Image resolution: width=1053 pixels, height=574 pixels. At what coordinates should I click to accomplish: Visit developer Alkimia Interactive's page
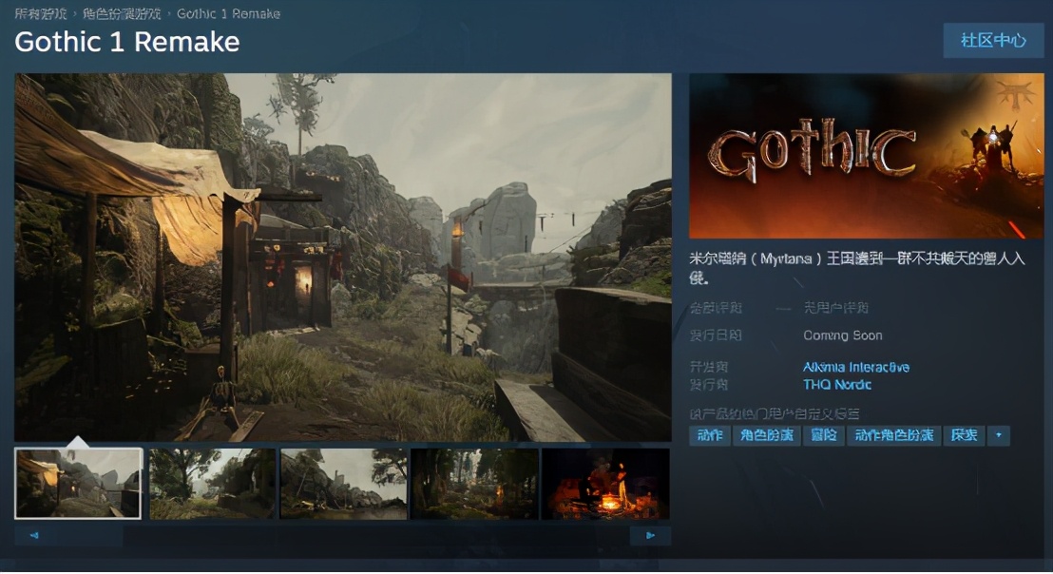coord(856,367)
